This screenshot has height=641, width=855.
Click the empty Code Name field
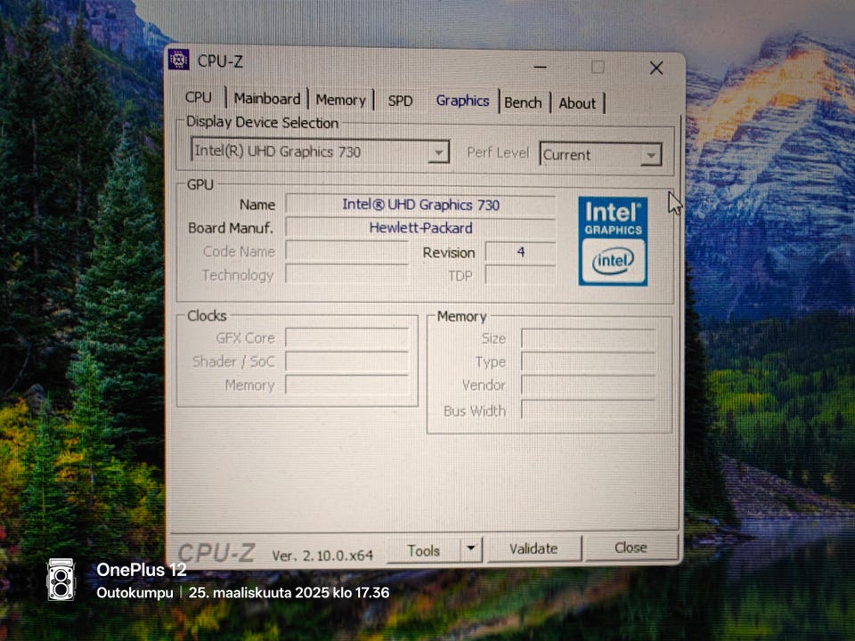(x=346, y=251)
